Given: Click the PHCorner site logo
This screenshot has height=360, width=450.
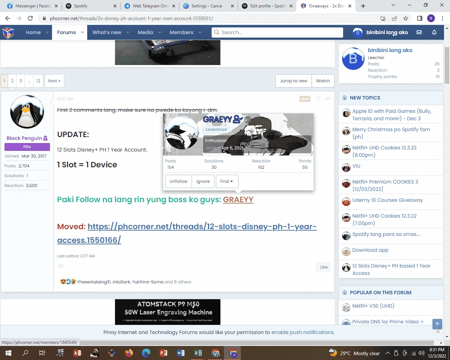Looking at the screenshot, I should click(8, 33).
